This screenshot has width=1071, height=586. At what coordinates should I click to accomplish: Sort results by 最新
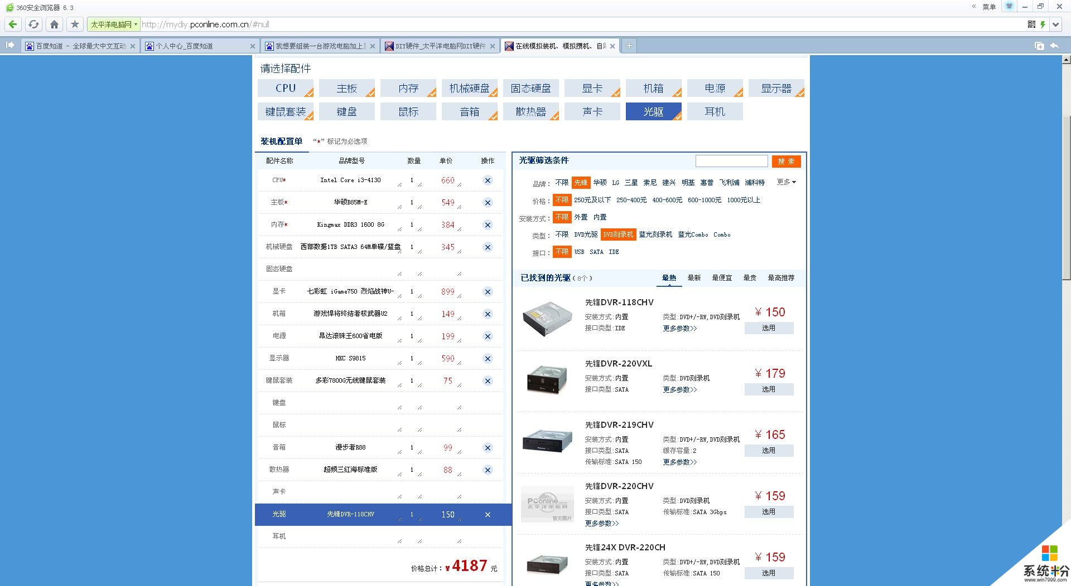[694, 278]
